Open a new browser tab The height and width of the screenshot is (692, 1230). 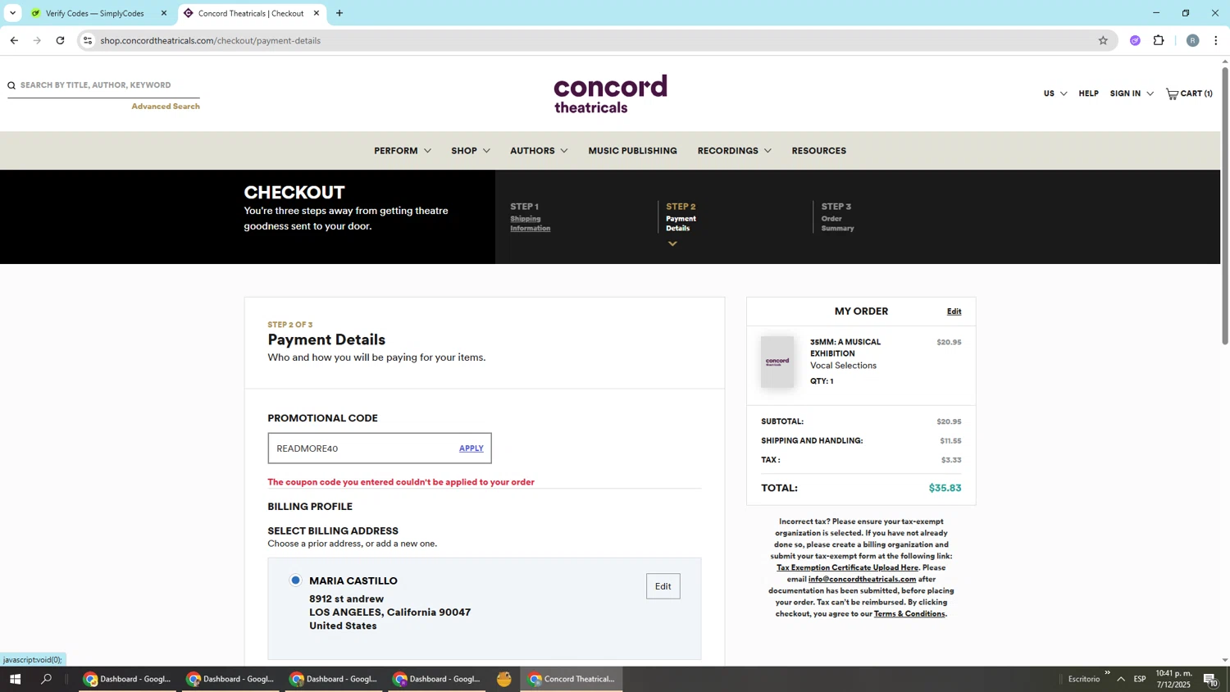tap(339, 13)
